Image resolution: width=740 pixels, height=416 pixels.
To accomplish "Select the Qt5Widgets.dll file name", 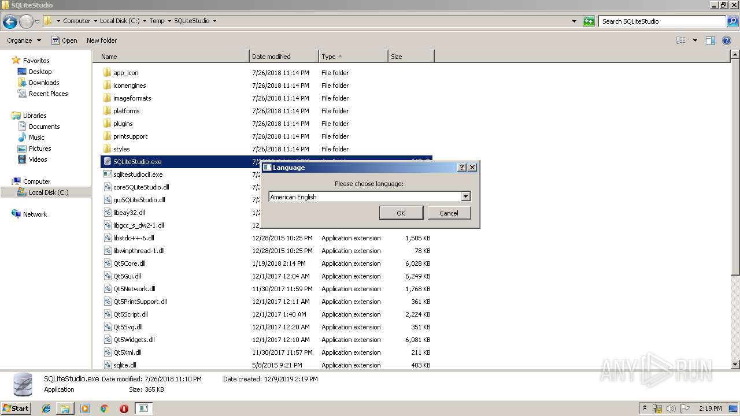I will coord(134,340).
